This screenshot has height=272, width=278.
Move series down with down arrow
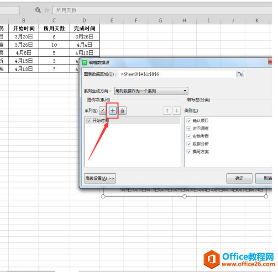click(x=177, y=111)
